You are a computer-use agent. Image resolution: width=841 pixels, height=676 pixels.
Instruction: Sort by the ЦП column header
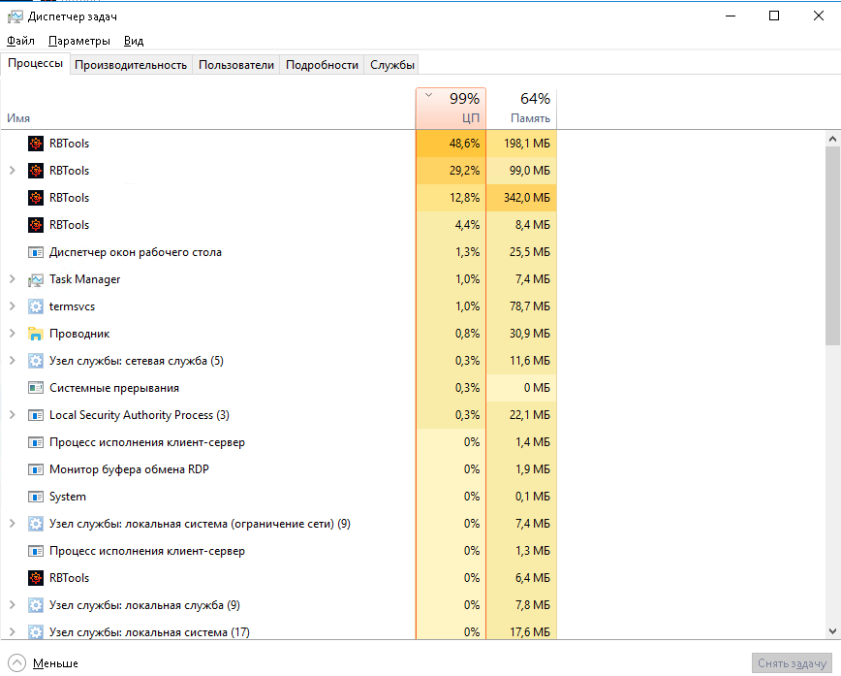click(x=452, y=109)
